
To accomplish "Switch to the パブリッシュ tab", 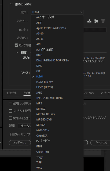I will pyautogui.click(x=105, y=93).
